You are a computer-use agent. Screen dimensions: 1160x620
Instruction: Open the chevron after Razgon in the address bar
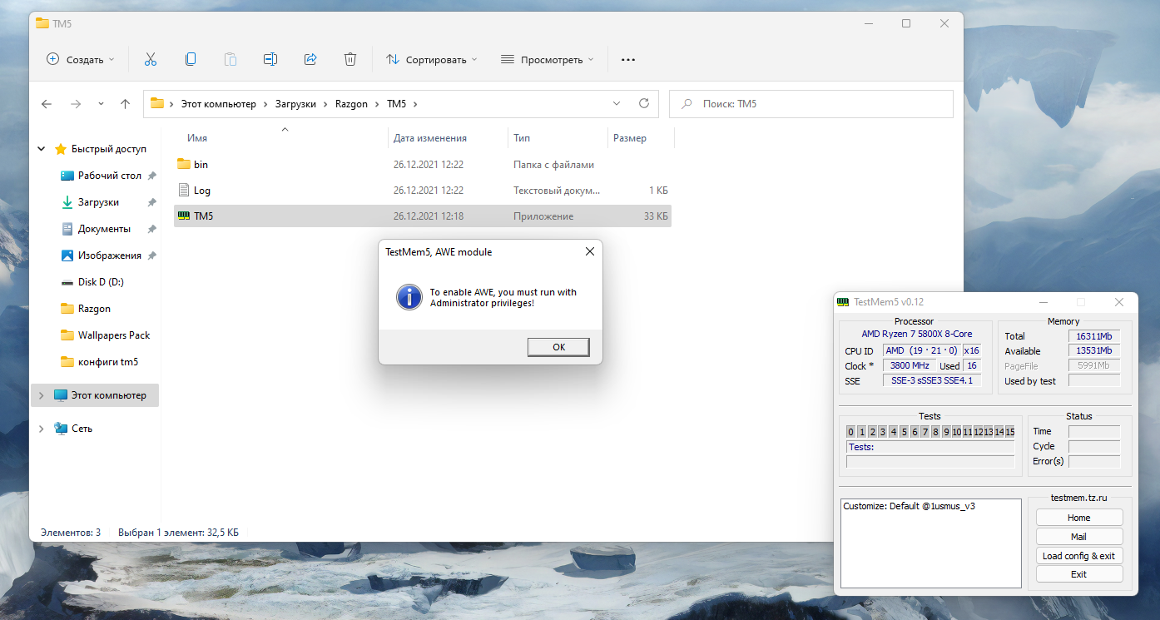[376, 104]
